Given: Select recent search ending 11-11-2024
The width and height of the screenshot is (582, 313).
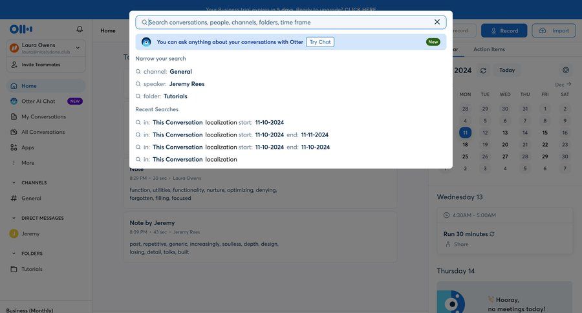Looking at the screenshot, I should 232,135.
